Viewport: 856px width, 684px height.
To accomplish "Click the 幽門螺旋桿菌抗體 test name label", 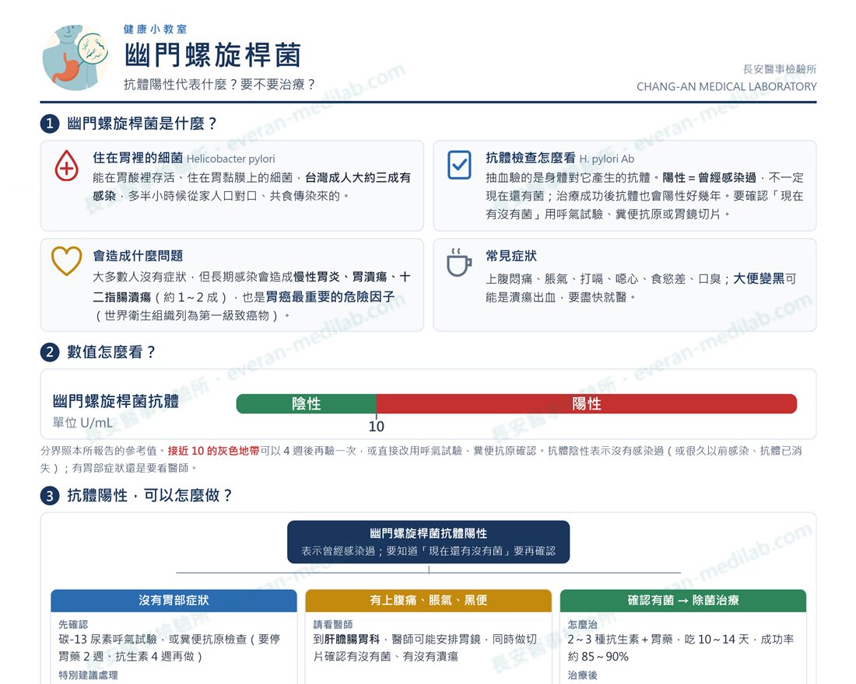I will click(116, 401).
